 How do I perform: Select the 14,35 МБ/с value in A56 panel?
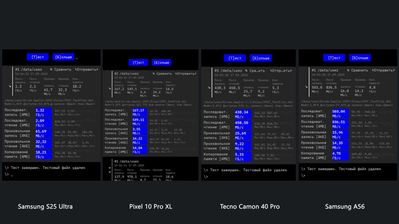pos(341,145)
